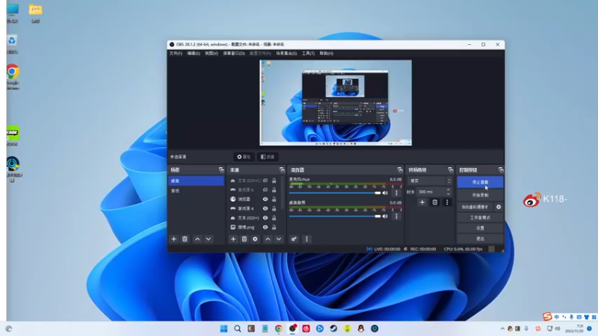The height and width of the screenshot is (336, 598).
Task: Toggle lock on the 游戏源 4 source
Action: click(274, 208)
